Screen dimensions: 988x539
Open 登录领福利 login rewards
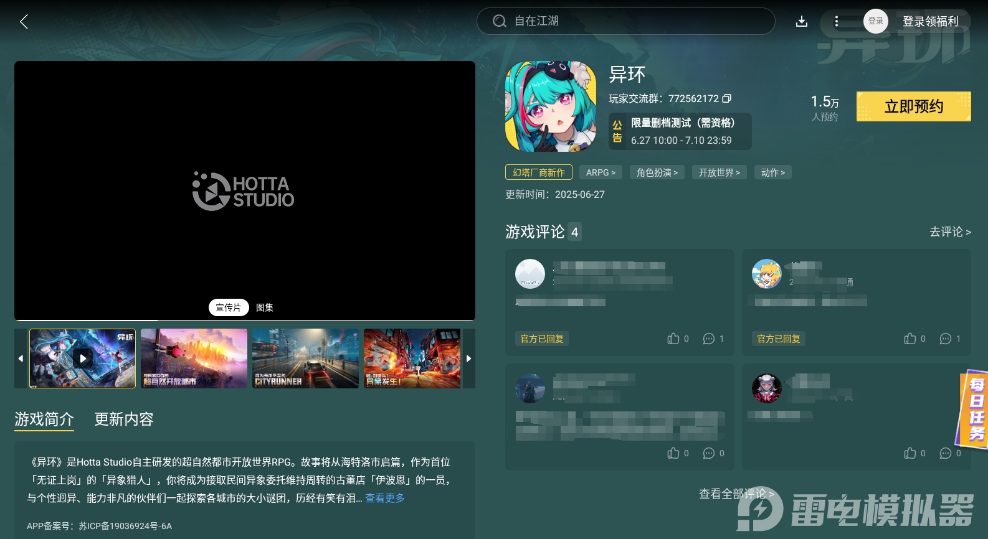pos(930,21)
